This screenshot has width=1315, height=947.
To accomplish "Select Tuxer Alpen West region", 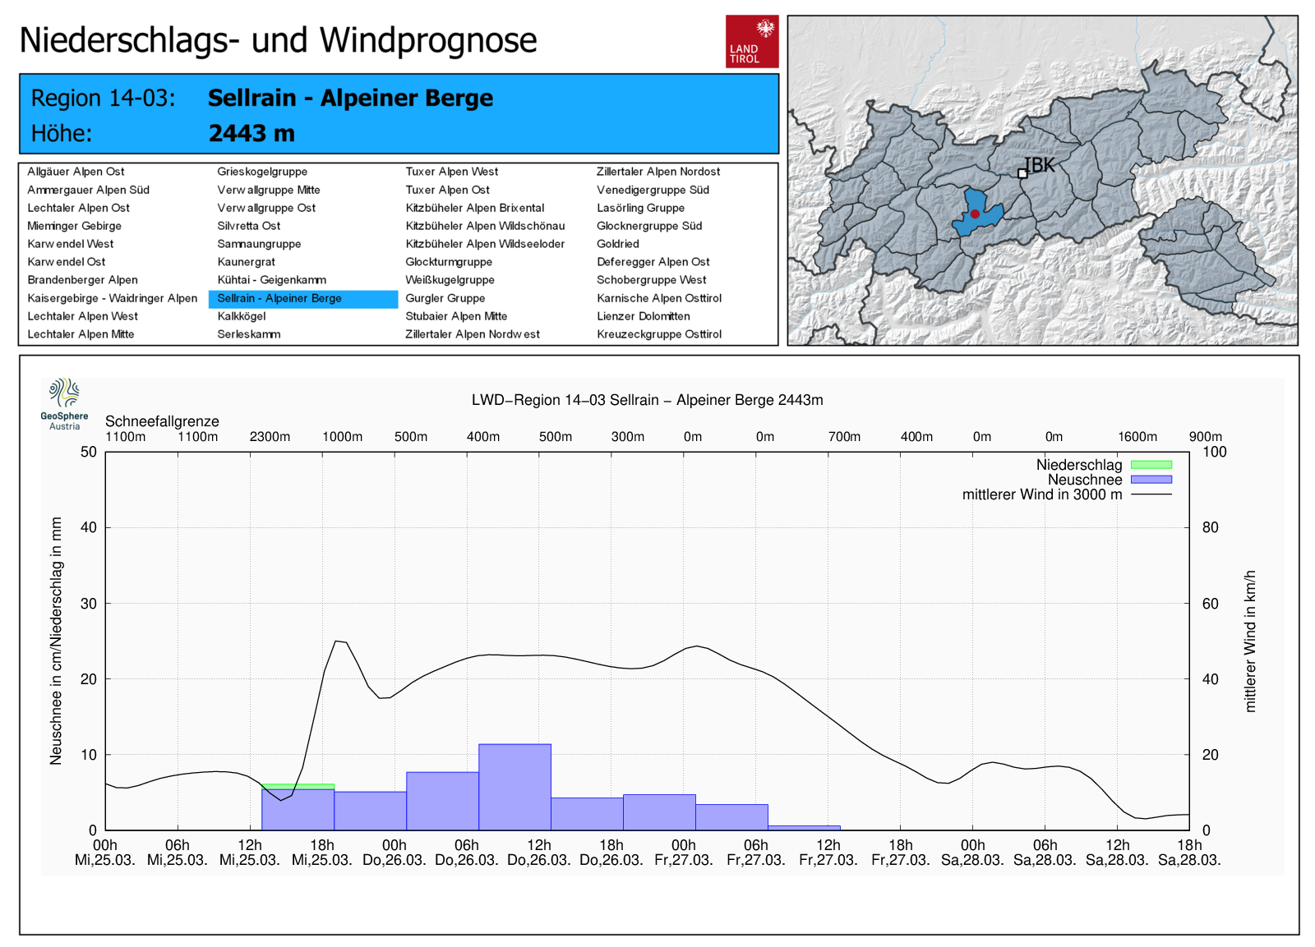I will 451,172.
